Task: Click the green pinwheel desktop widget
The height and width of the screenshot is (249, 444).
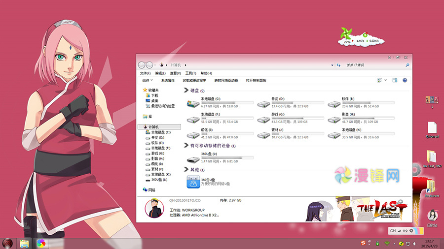Action: point(346,33)
